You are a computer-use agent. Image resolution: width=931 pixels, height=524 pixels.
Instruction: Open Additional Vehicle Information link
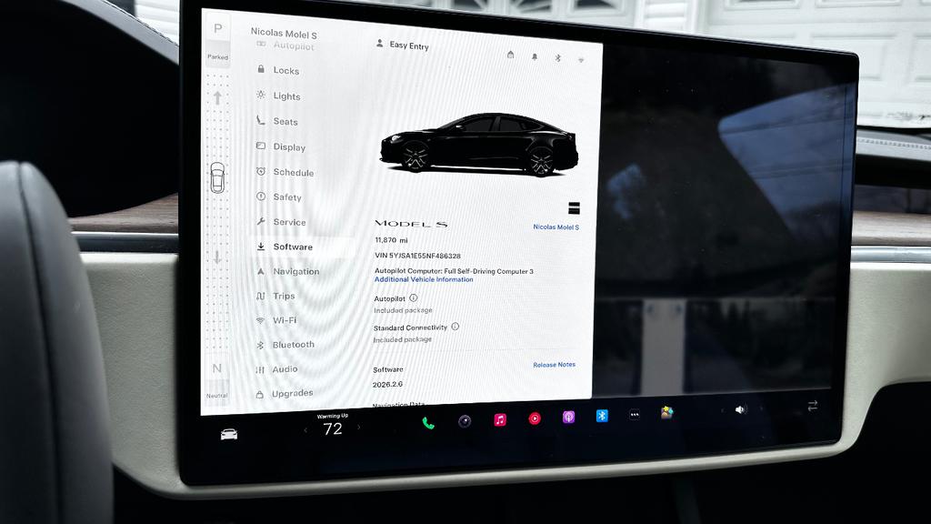[424, 279]
